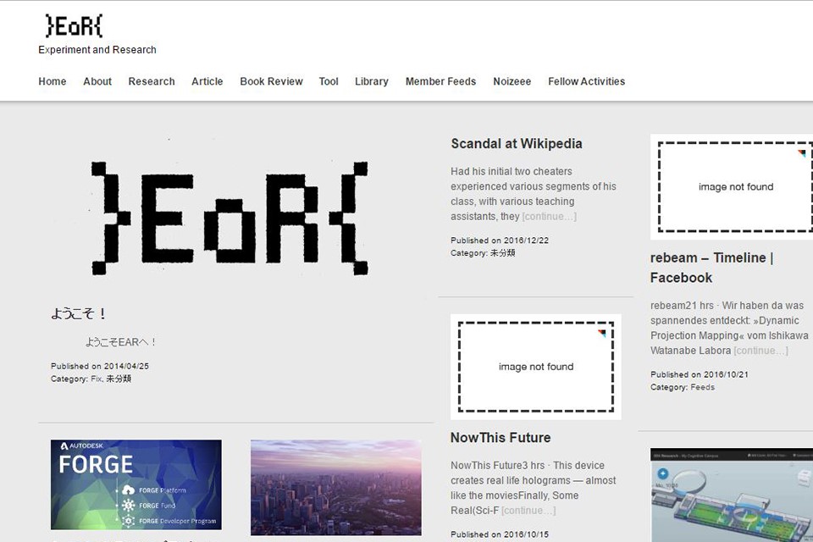This screenshot has height=542, width=813.
Task: Click continue link under Scandal at Wikipedia
Action: 549,217
